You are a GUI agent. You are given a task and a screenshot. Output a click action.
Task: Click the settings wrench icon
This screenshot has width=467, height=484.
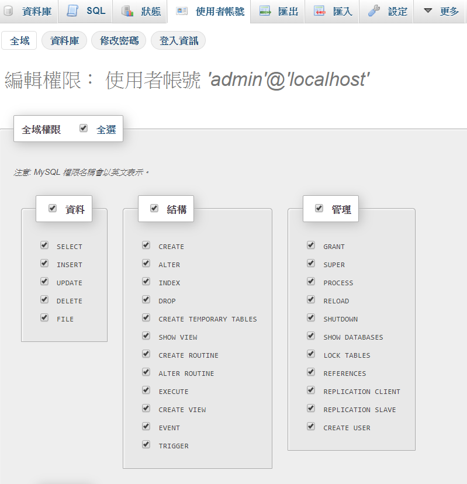pos(374,11)
